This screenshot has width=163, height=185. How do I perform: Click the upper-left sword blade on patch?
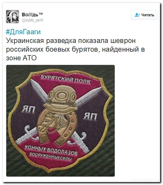click(x=39, y=90)
